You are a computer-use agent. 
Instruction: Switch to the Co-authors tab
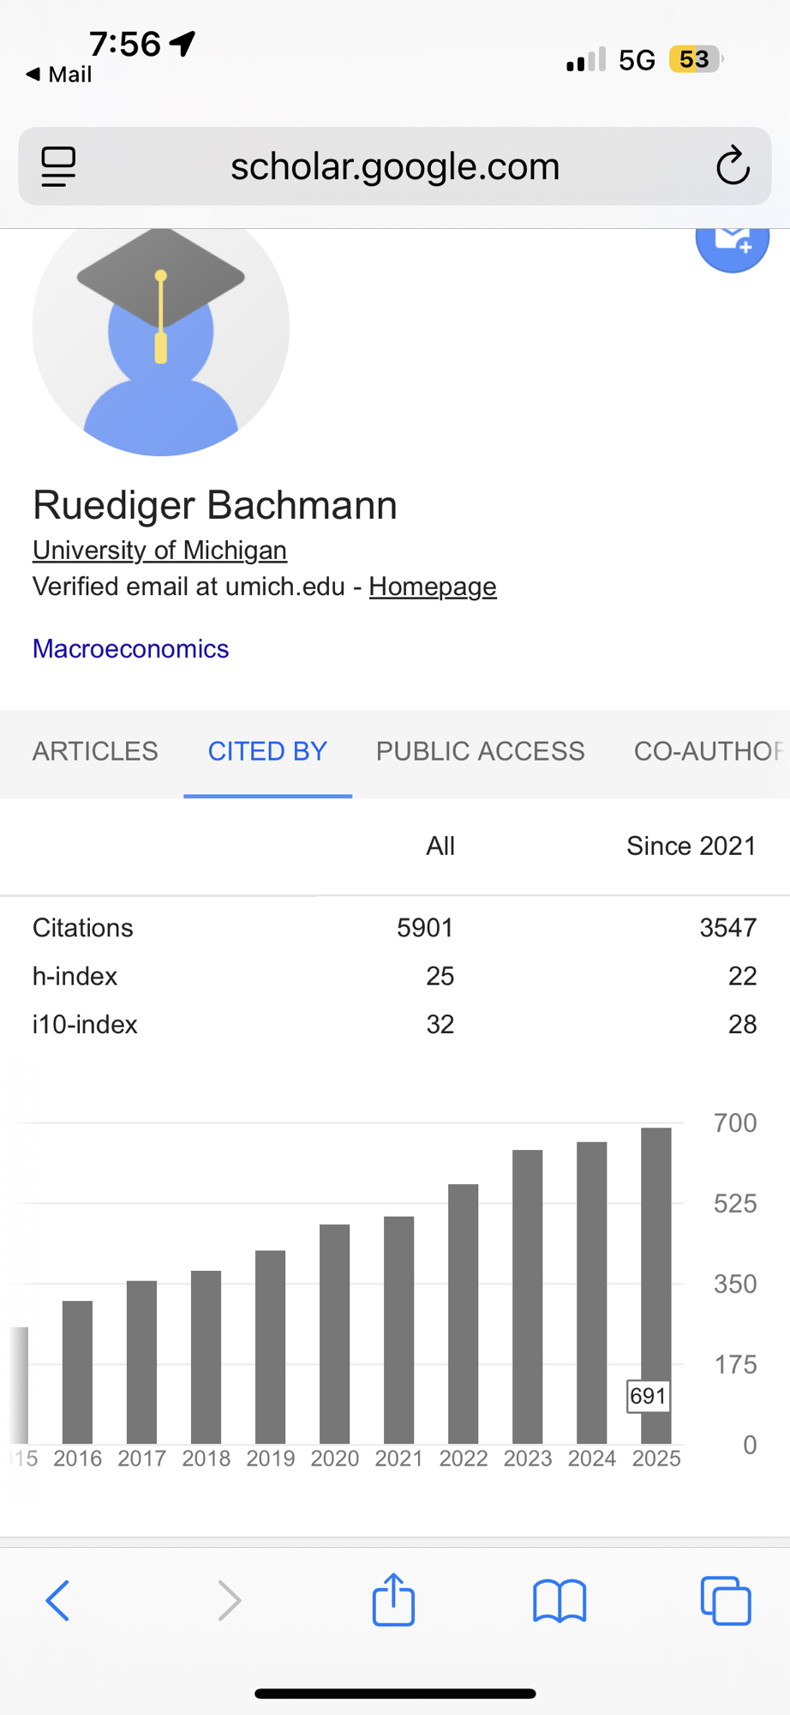coord(708,751)
